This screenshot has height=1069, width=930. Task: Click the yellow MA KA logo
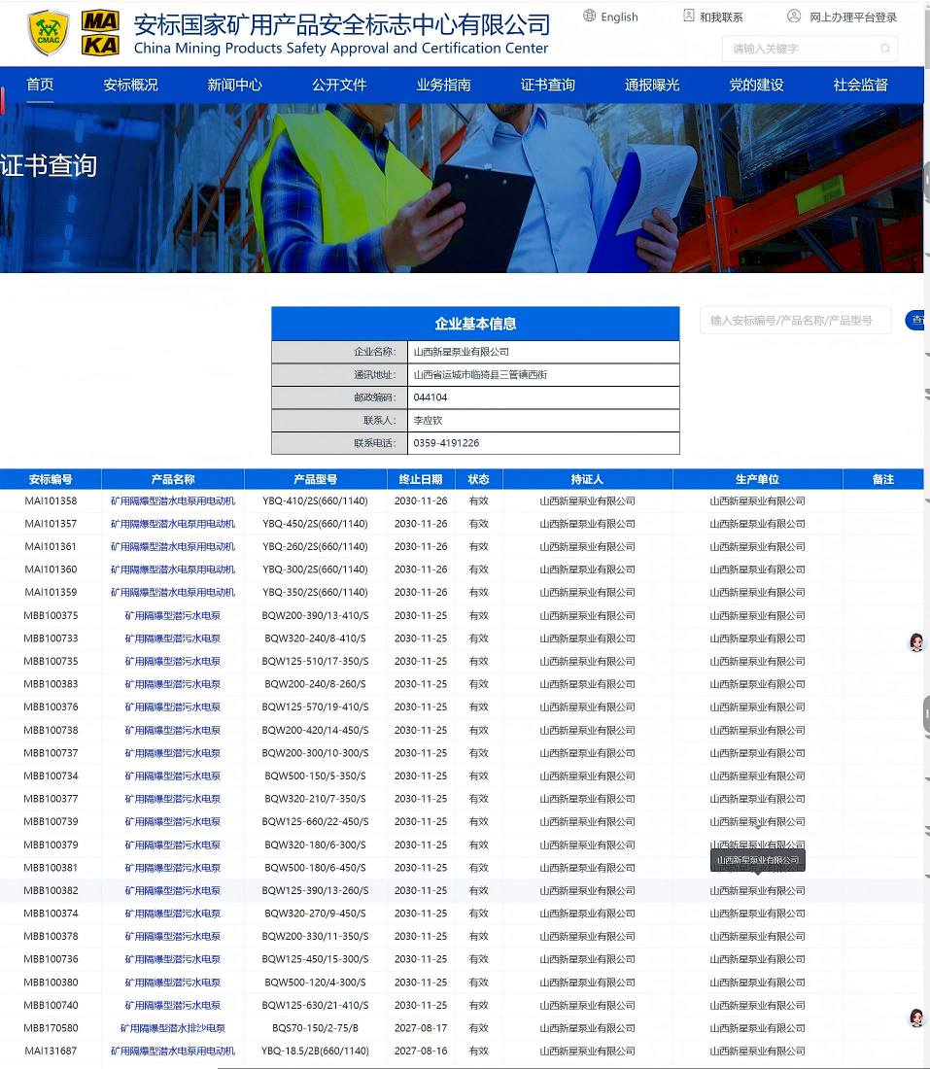(100, 33)
